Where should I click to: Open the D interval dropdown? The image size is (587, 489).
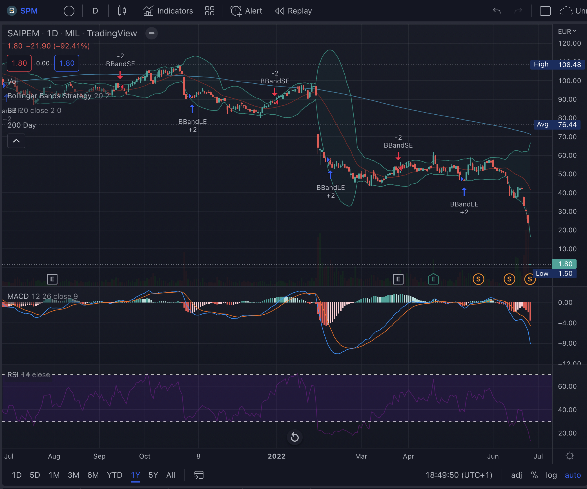[x=95, y=11]
